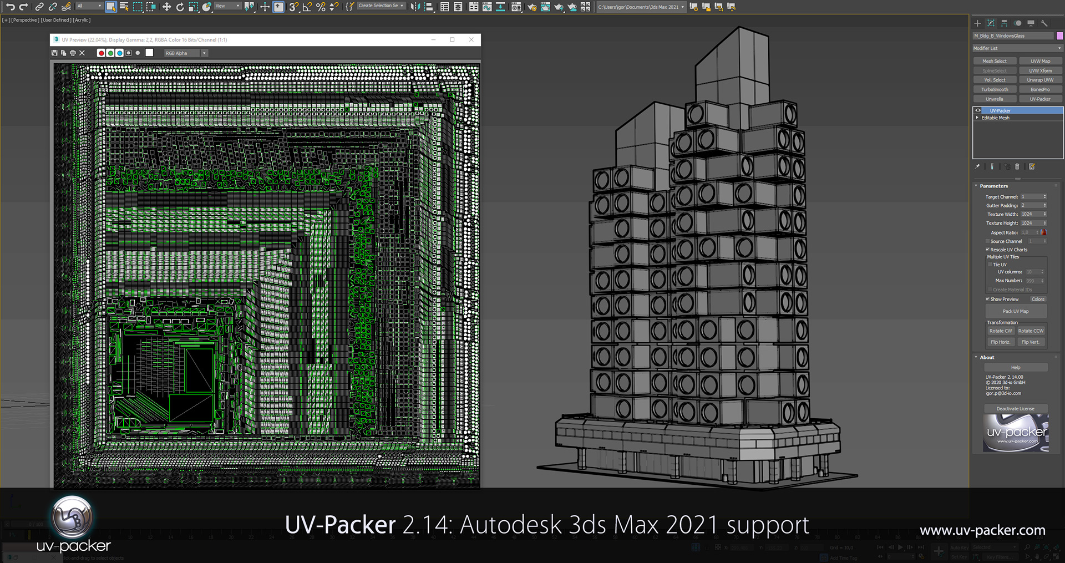Click Remove Modifier trash icon
The width and height of the screenshot is (1065, 563).
(x=1017, y=166)
